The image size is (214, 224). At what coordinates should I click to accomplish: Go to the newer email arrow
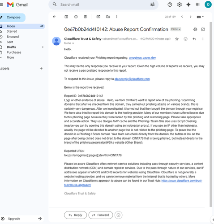[182, 17]
